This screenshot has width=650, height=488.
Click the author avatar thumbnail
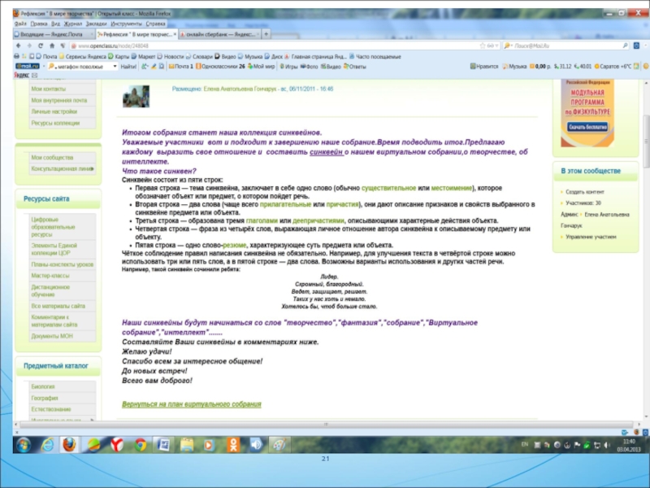coord(136,96)
